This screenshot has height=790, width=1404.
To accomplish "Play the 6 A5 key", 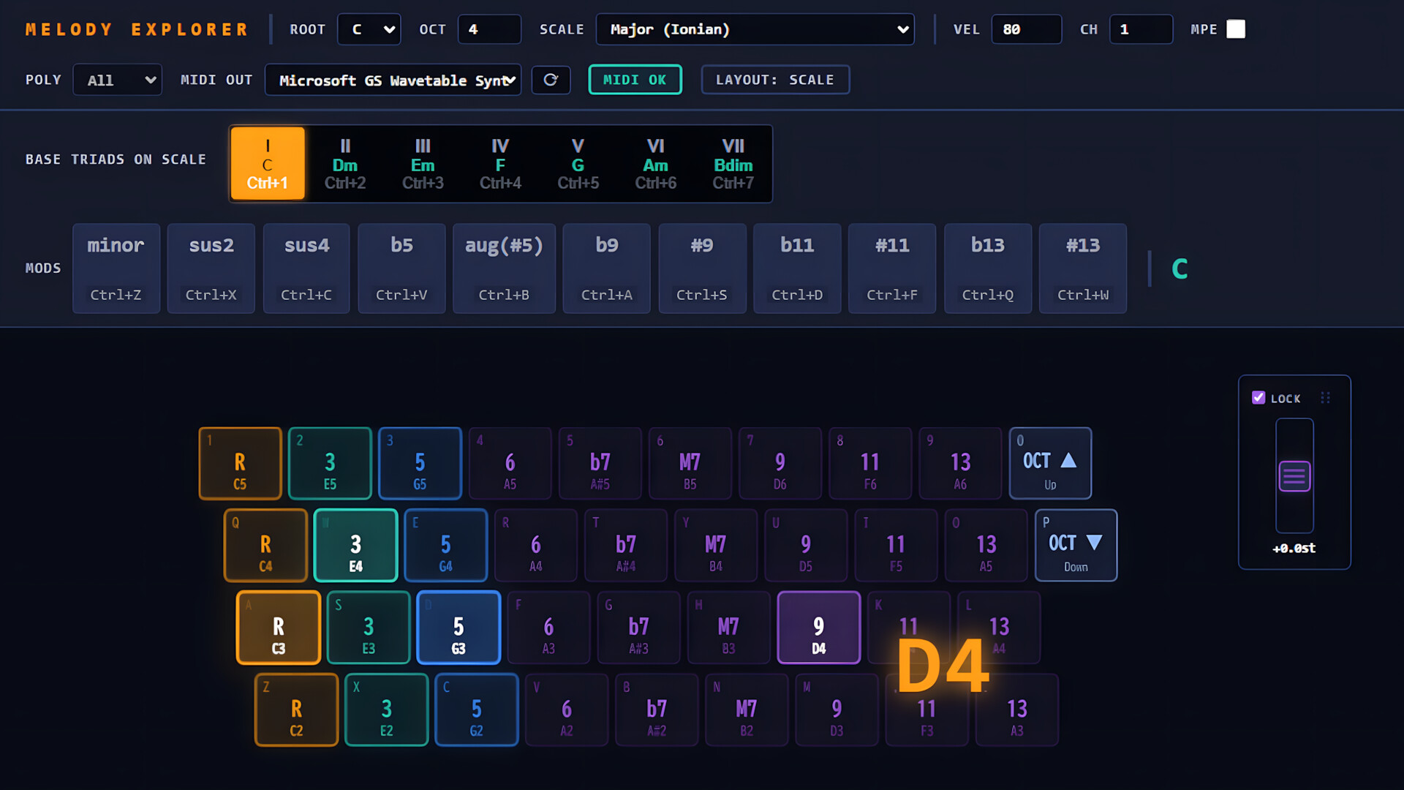I will 510,464.
